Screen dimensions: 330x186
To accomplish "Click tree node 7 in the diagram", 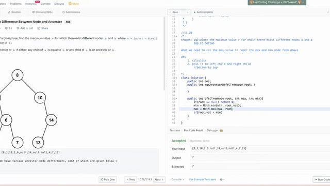I will point(17,143).
